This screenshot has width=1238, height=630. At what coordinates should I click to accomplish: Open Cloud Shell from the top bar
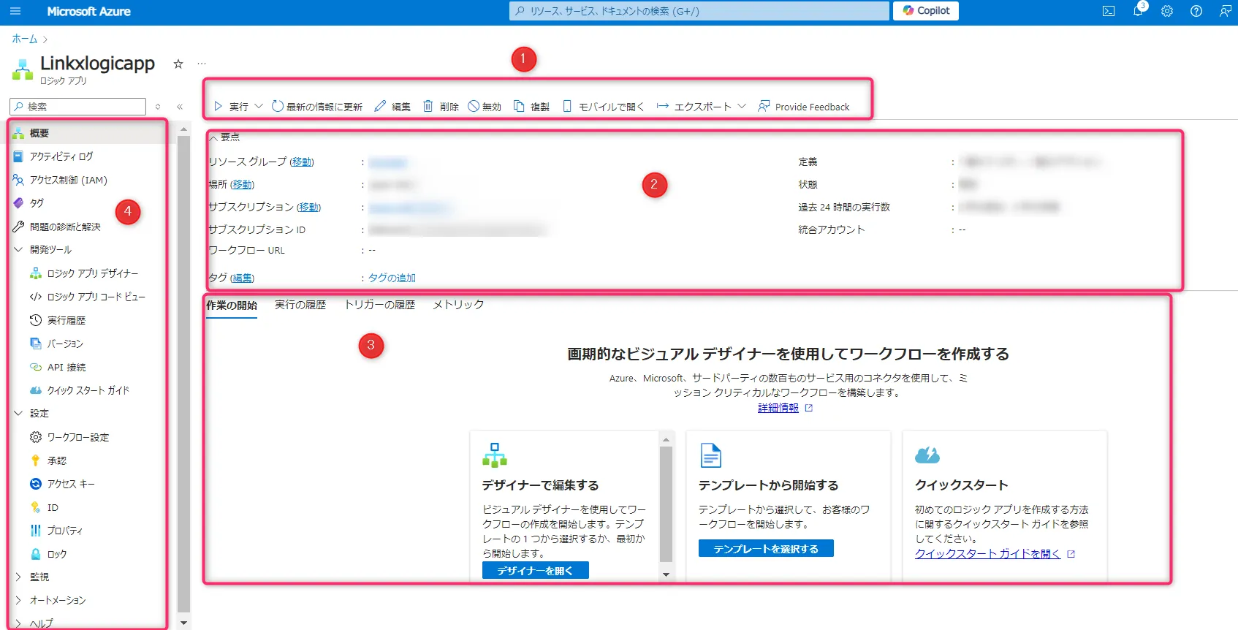(1109, 11)
